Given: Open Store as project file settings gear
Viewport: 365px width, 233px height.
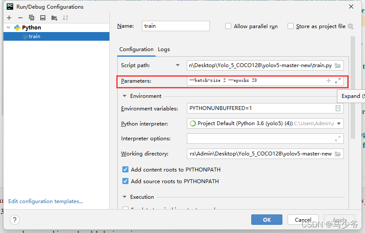Looking at the screenshot, I should [x=350, y=26].
